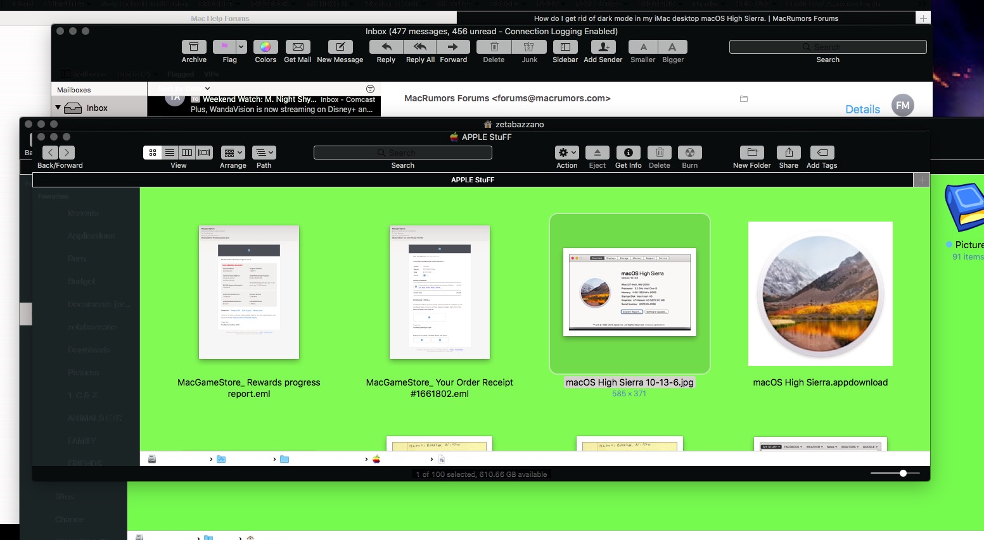Open the flag color dropdown arrow in Mail
Viewport: 984px width, 540px height.
click(241, 47)
